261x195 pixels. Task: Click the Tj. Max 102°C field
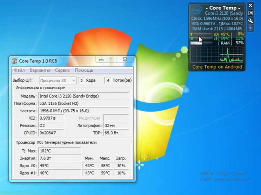[60, 151]
